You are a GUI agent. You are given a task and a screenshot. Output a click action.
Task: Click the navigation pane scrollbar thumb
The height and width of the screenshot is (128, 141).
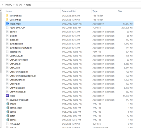(1, 42)
